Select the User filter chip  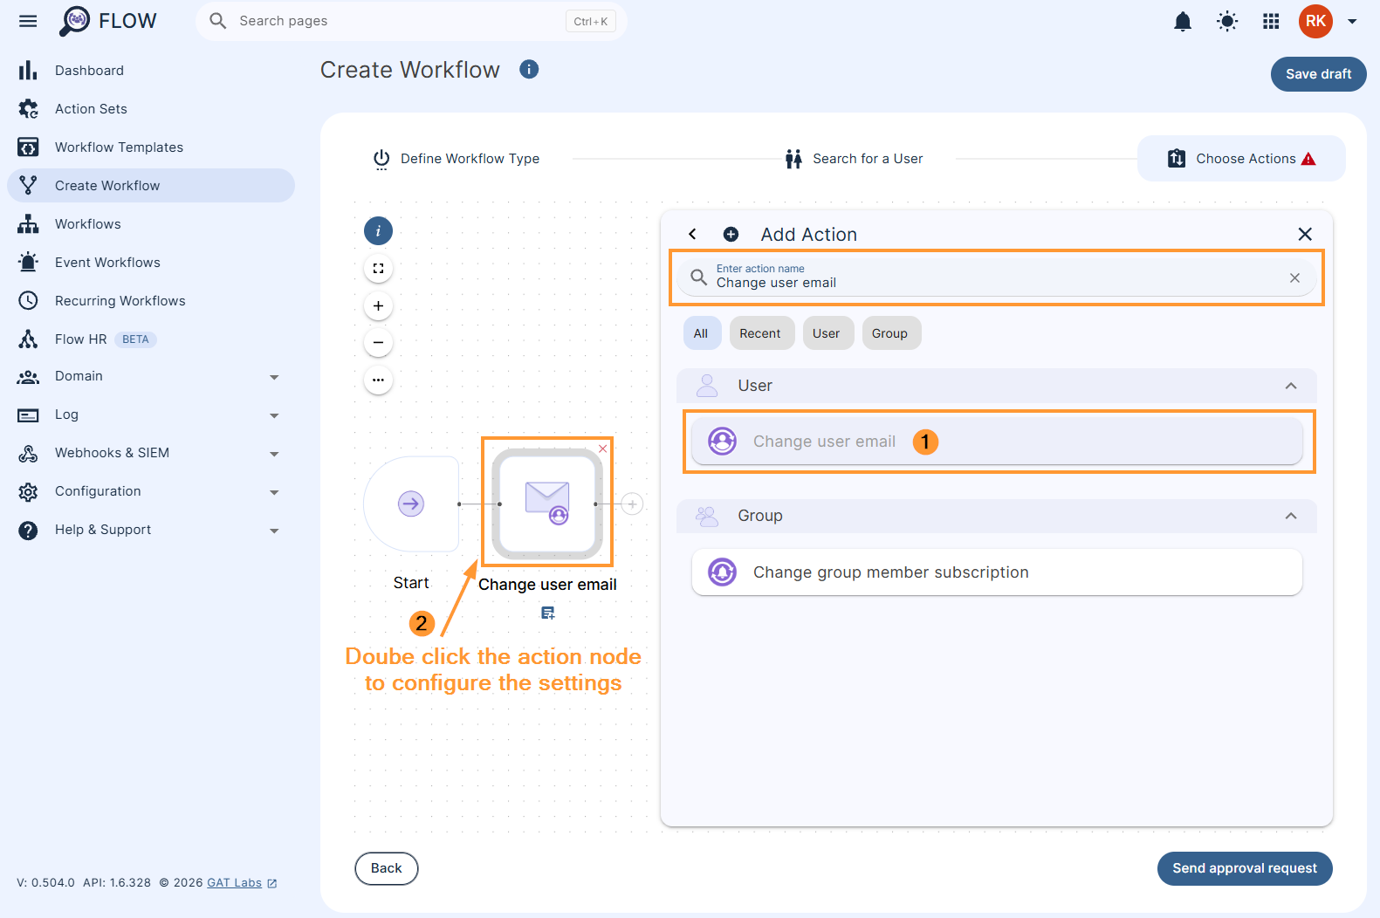(827, 333)
